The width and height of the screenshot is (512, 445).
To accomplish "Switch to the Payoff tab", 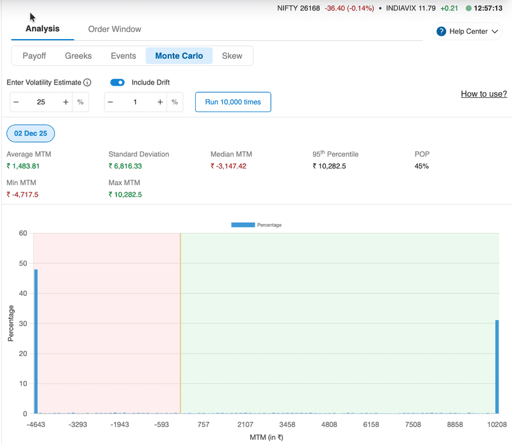I will [x=34, y=56].
